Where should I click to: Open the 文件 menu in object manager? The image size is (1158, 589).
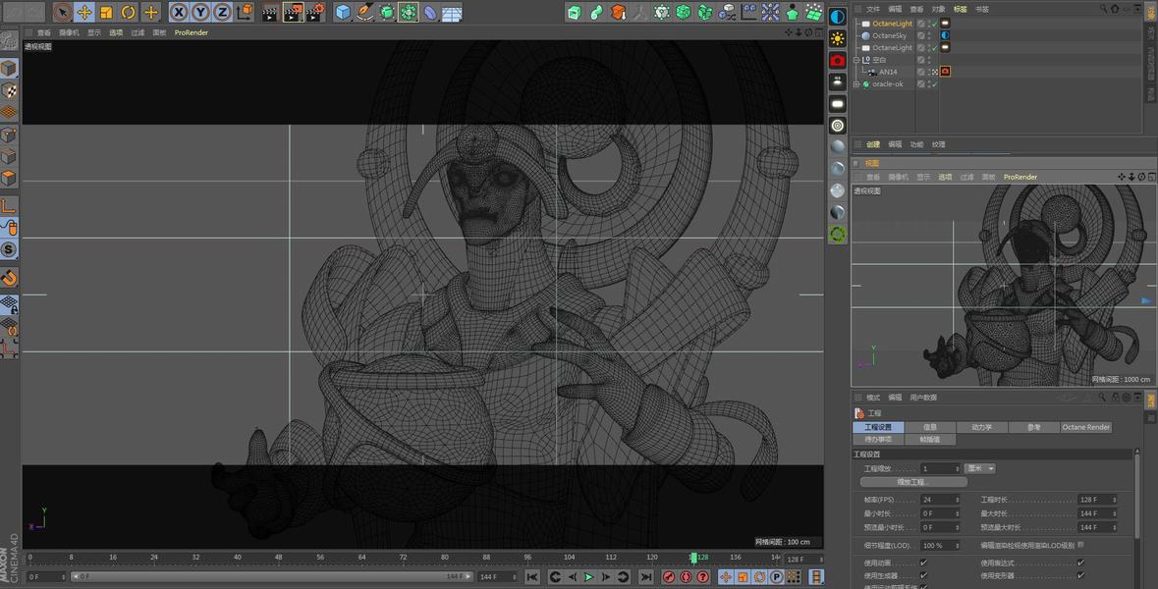[x=873, y=9]
